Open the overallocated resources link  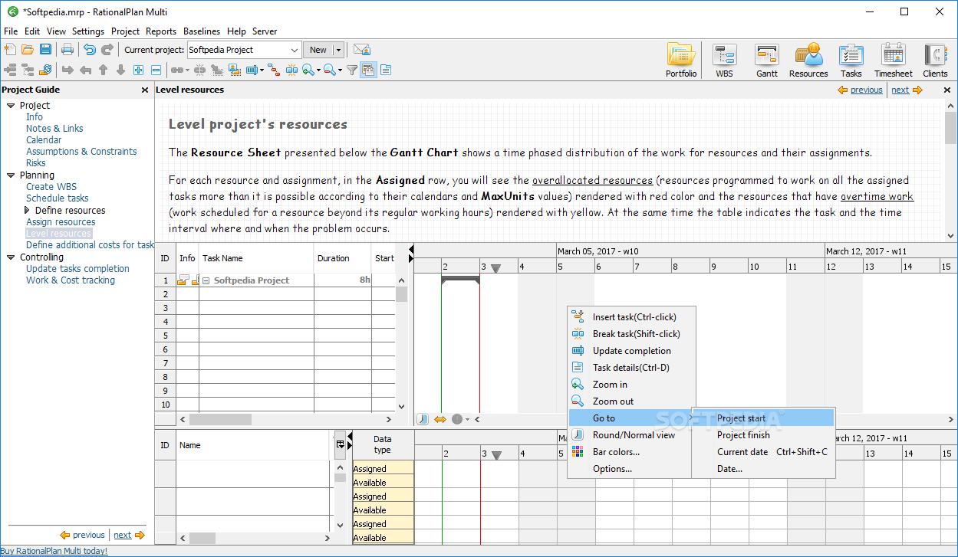pyautogui.click(x=593, y=180)
